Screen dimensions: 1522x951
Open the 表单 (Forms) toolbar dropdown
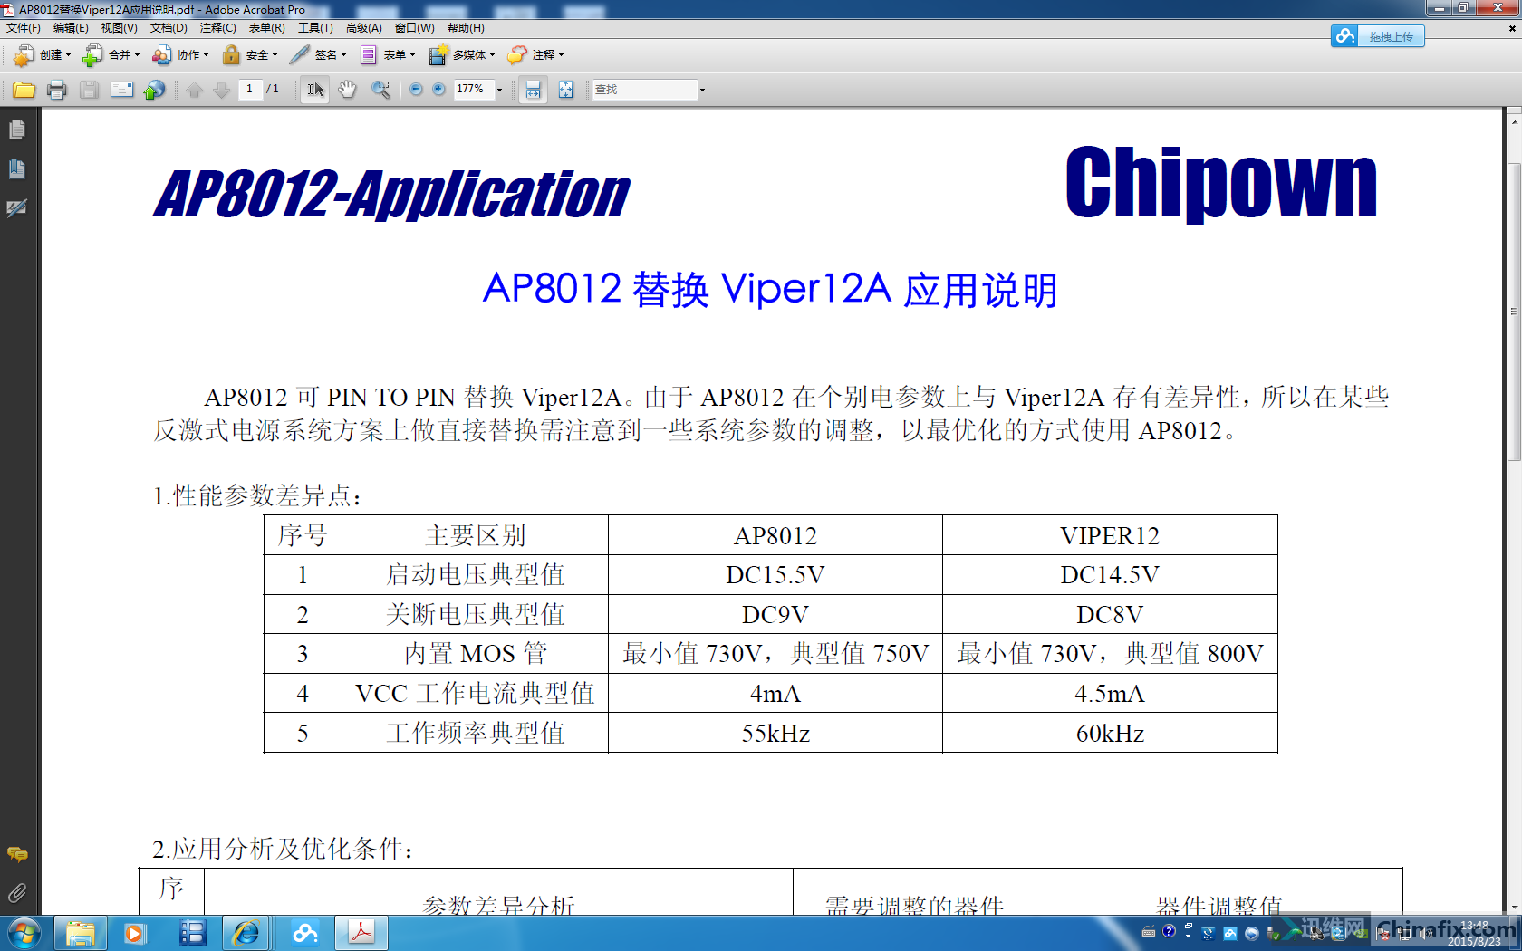click(x=387, y=55)
